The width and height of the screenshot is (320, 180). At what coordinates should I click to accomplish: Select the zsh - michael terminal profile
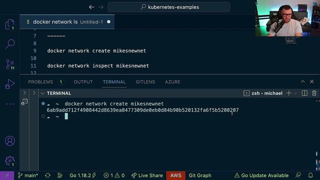pos(263,93)
